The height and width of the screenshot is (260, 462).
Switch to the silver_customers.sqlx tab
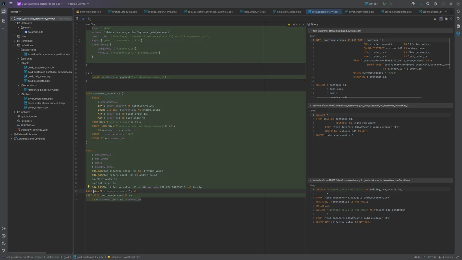[359, 12]
